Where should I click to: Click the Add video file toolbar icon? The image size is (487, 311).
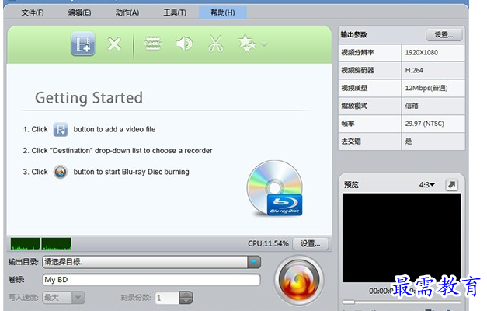(83, 44)
